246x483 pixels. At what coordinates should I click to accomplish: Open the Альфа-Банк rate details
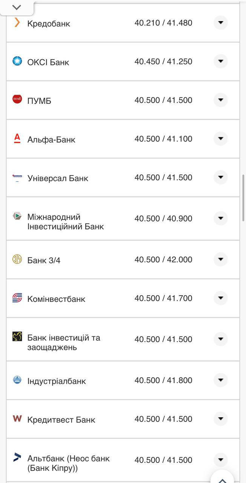220,138
